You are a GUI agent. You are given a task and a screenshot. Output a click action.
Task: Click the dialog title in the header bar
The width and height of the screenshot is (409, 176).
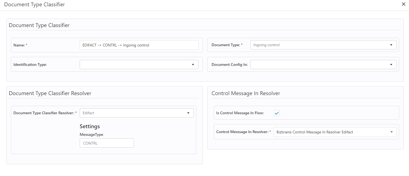click(x=34, y=5)
